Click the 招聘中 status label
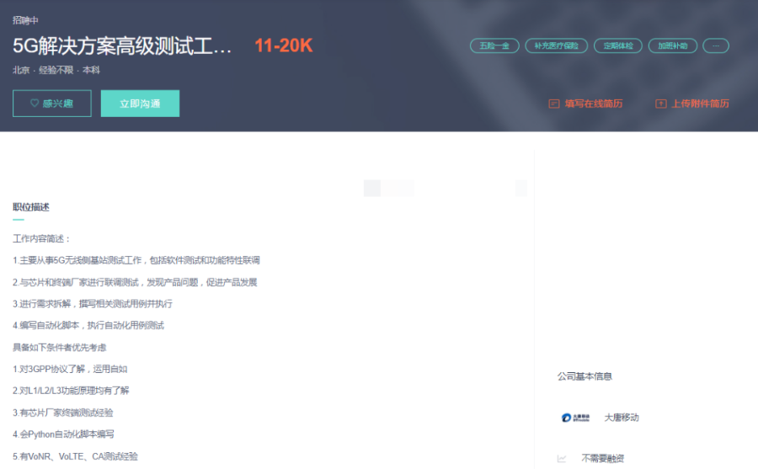 click(25, 20)
